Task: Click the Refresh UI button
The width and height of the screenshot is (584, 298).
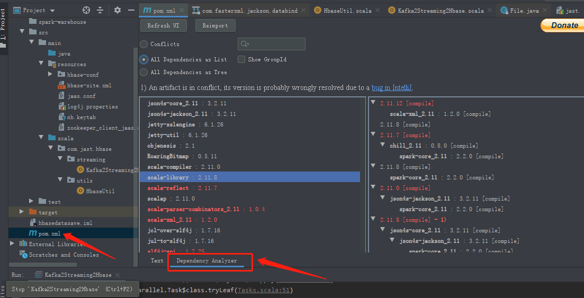Action: [x=164, y=26]
